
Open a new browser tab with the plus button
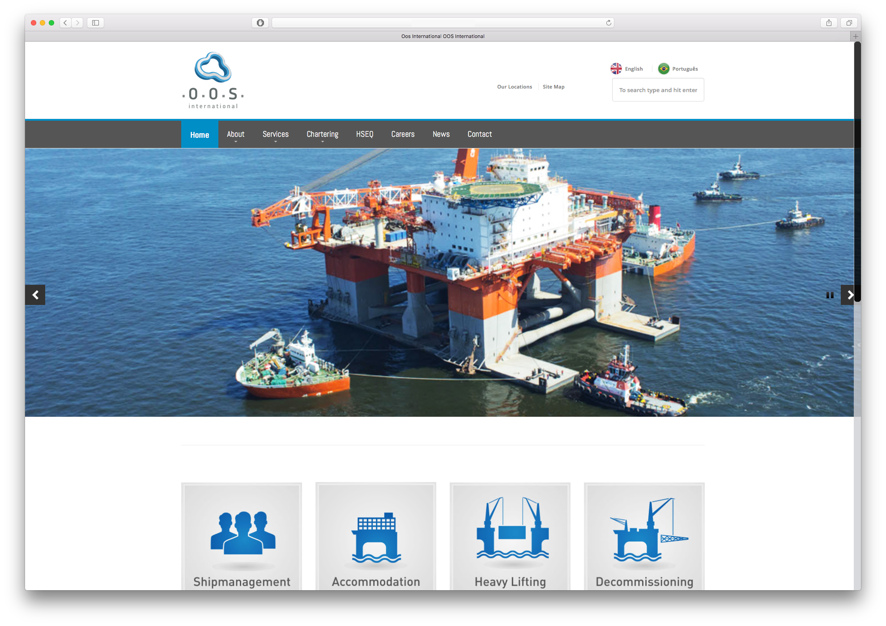tap(855, 36)
